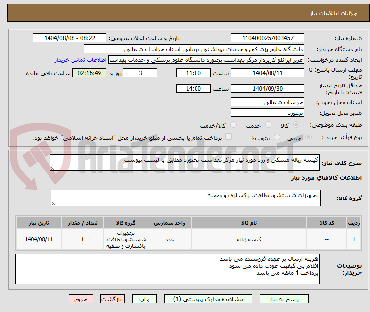Click the remaining time 02:16:49 field
This screenshot has width=370, height=312.
(x=89, y=73)
